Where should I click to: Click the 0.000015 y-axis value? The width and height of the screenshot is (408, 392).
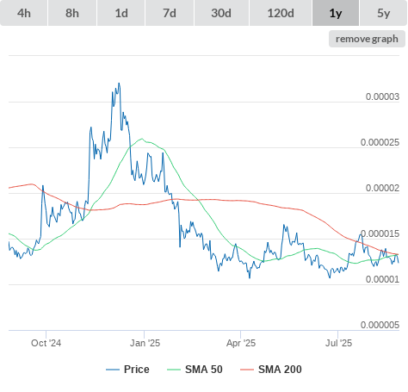pyautogui.click(x=380, y=233)
